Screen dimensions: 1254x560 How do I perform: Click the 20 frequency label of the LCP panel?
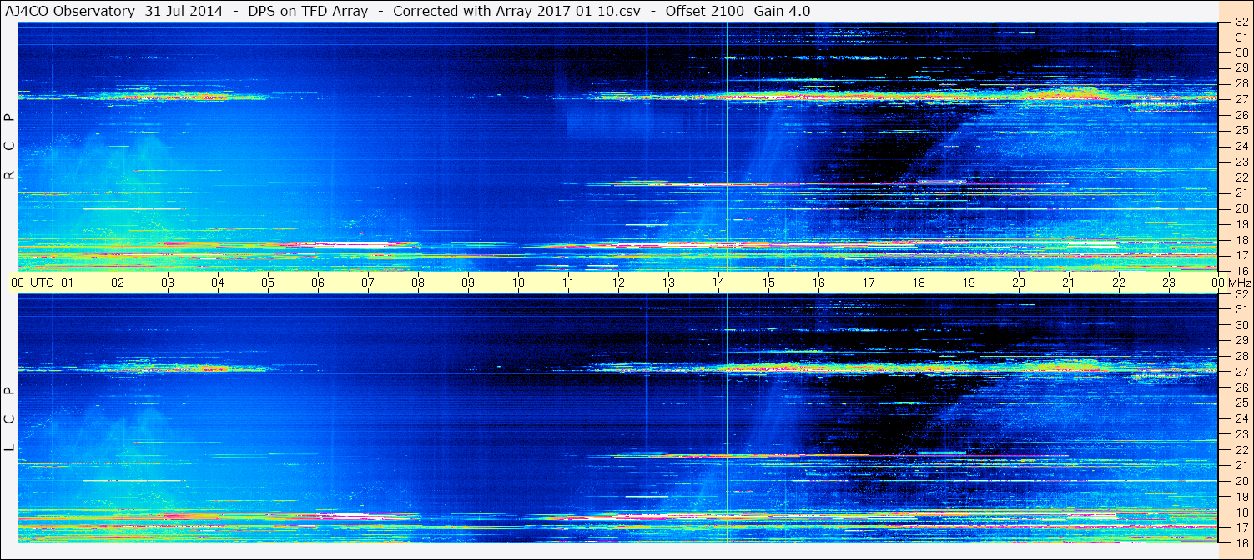tap(1241, 481)
